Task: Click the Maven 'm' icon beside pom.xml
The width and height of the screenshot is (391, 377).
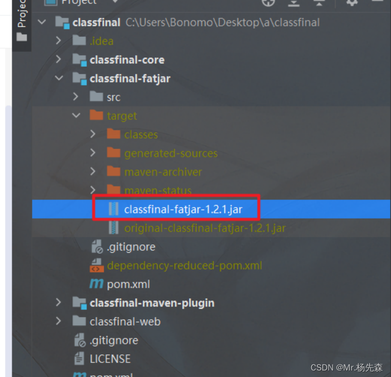Action: 96,284
